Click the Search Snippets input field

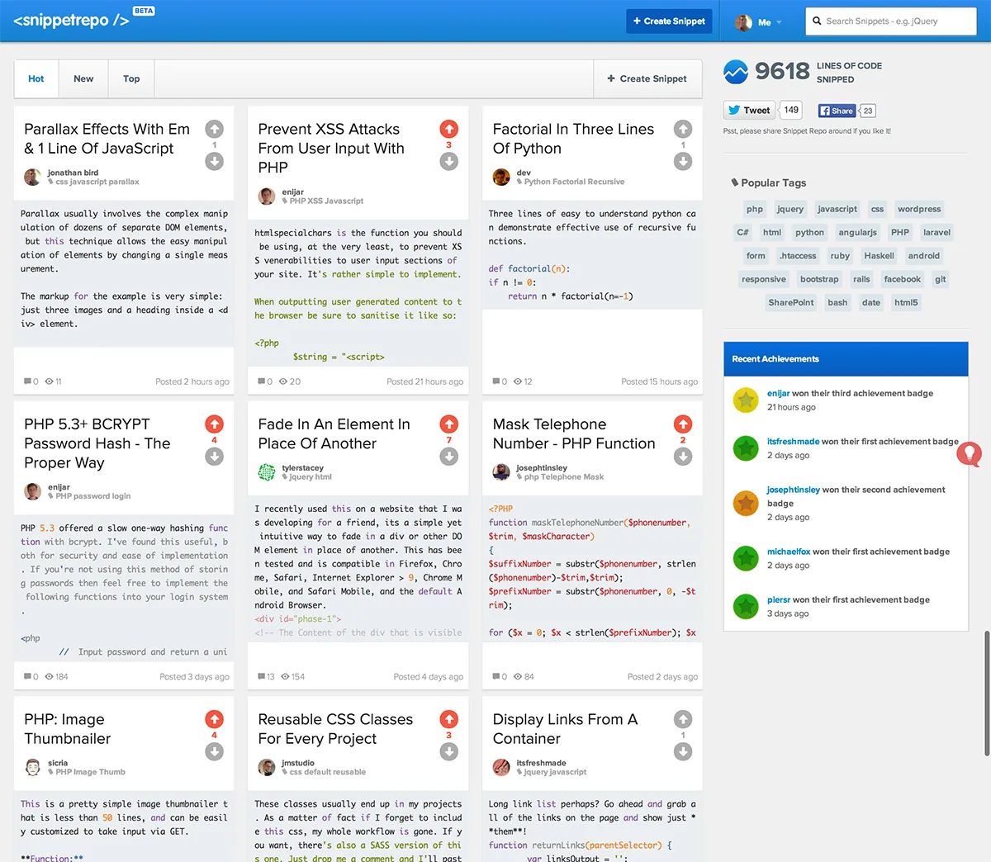[x=891, y=21]
